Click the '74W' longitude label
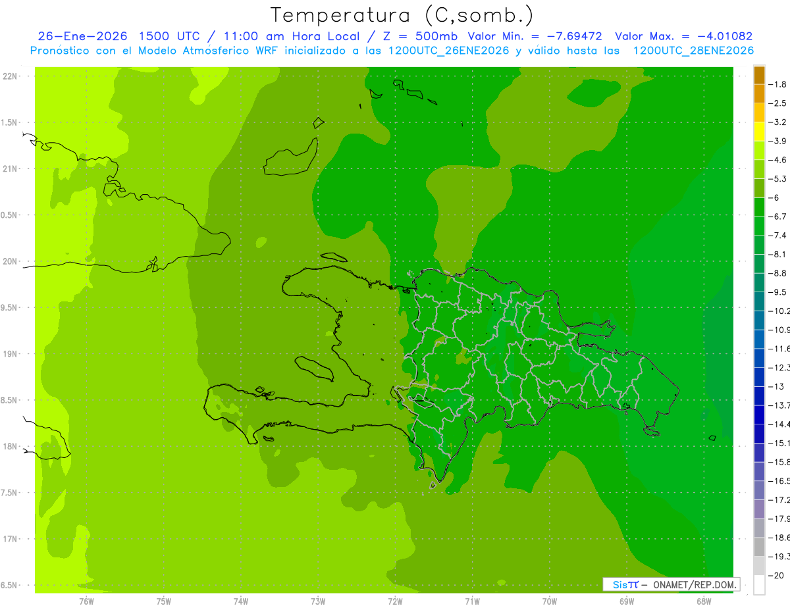 (241, 601)
